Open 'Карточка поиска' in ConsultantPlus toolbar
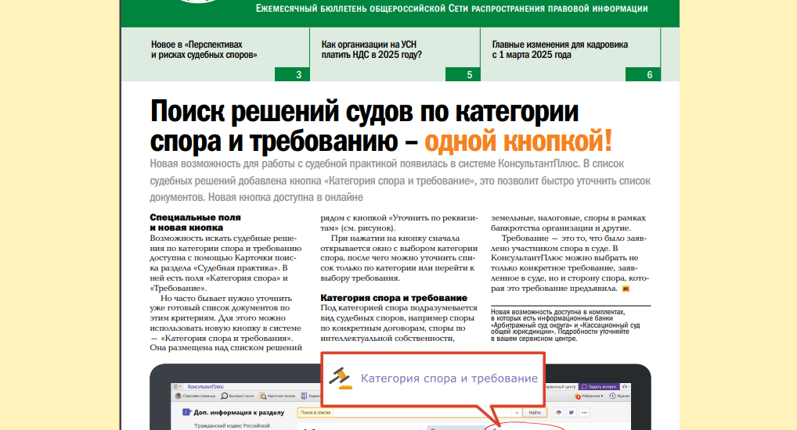 [x=277, y=396]
